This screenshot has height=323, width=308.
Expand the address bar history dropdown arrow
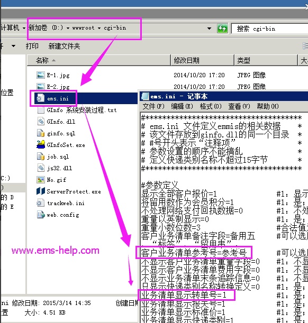click(209, 29)
